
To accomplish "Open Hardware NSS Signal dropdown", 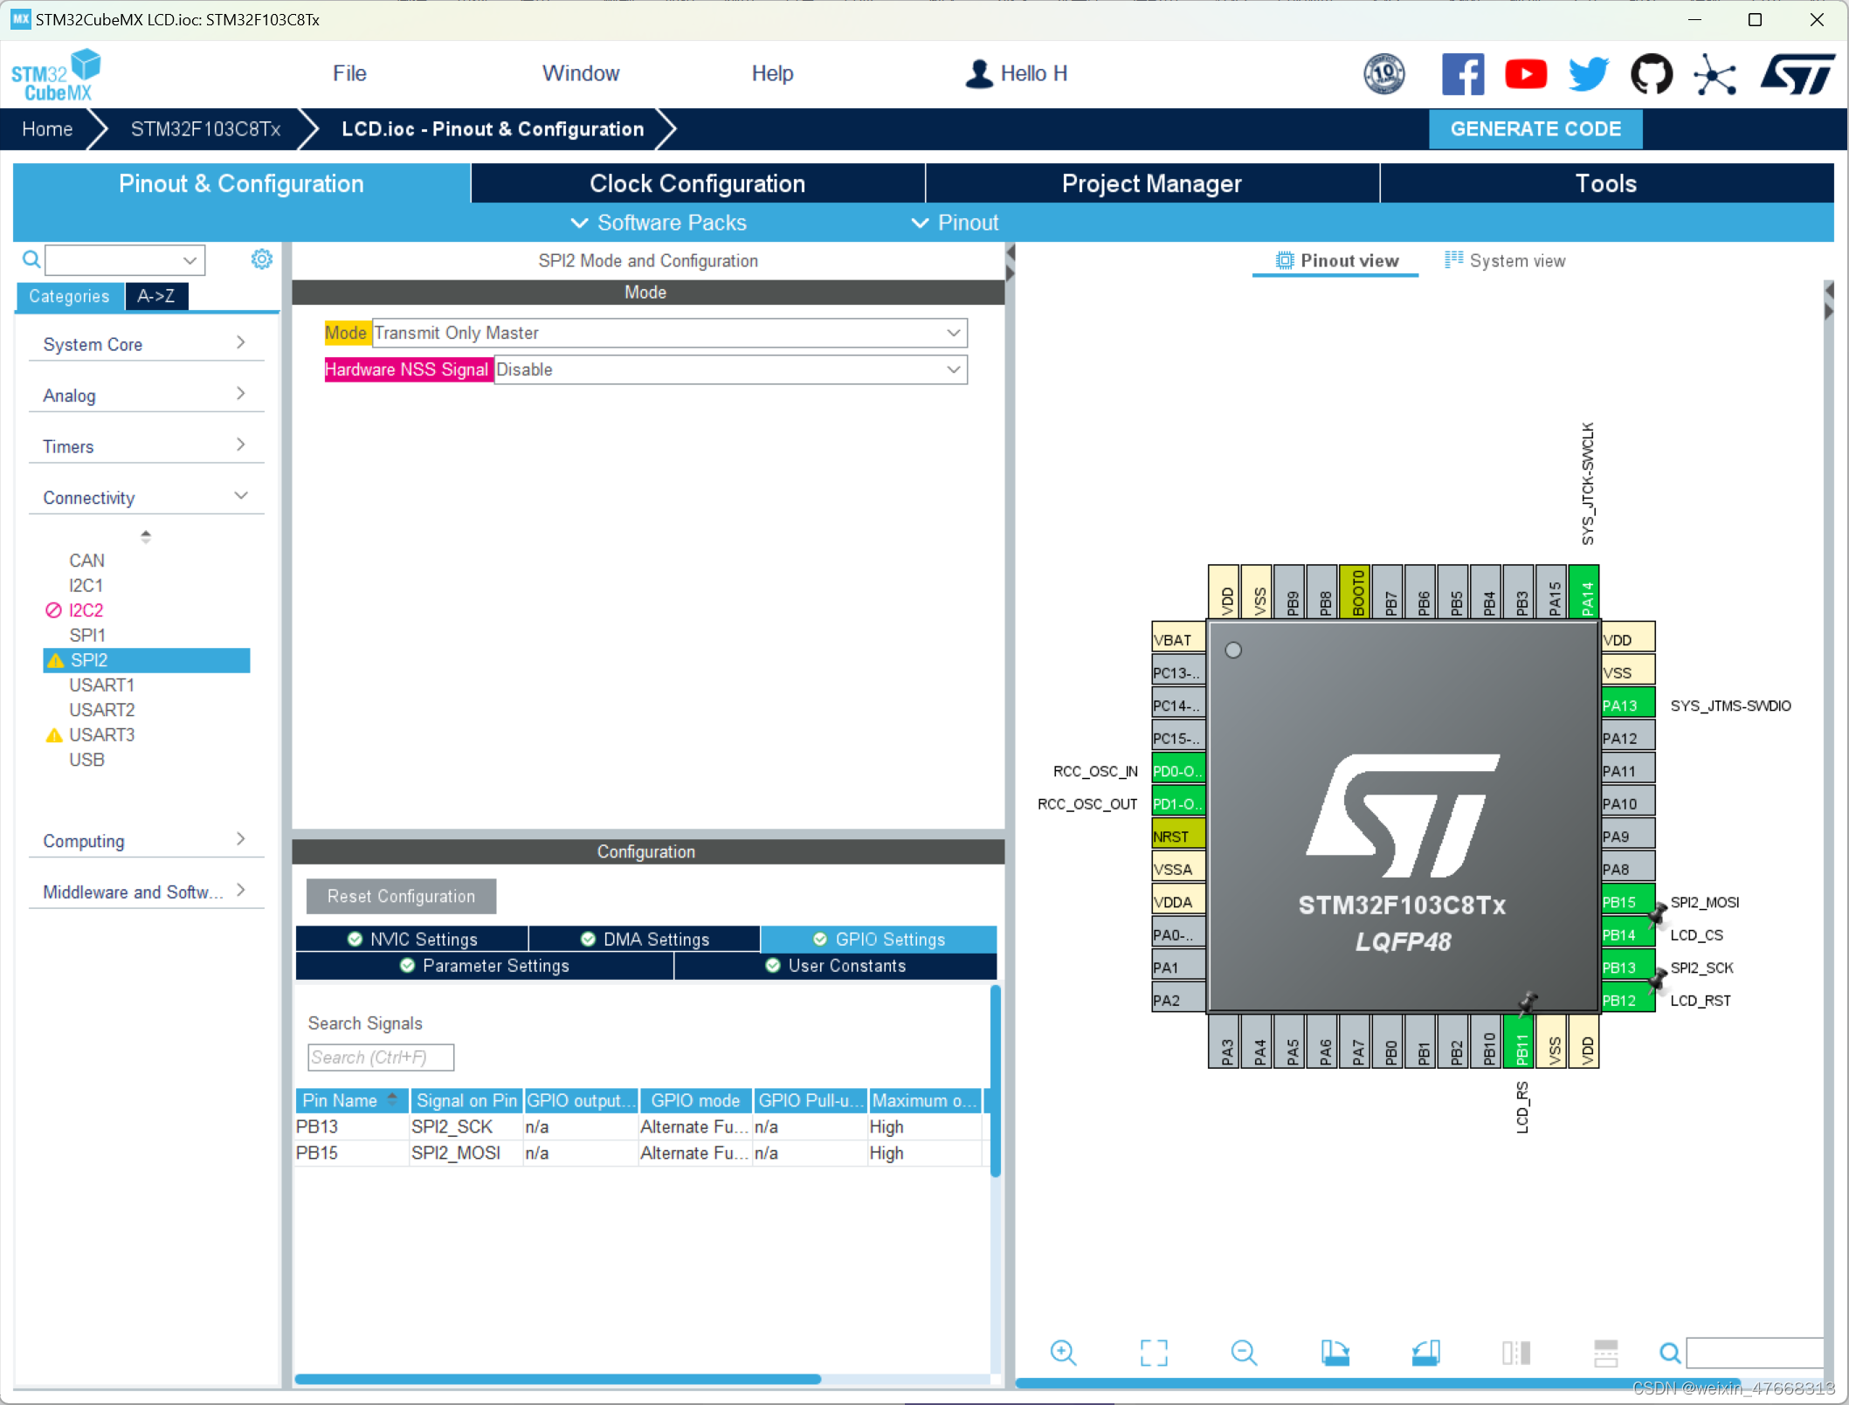I will click(x=730, y=369).
